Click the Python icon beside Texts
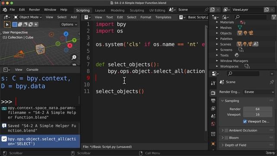This screenshot has width=277, height=156. click(x=237, y=55)
